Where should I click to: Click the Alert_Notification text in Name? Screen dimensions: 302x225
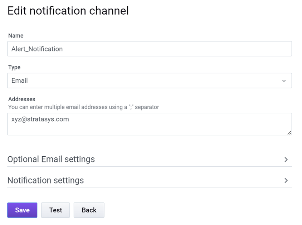pos(37,49)
